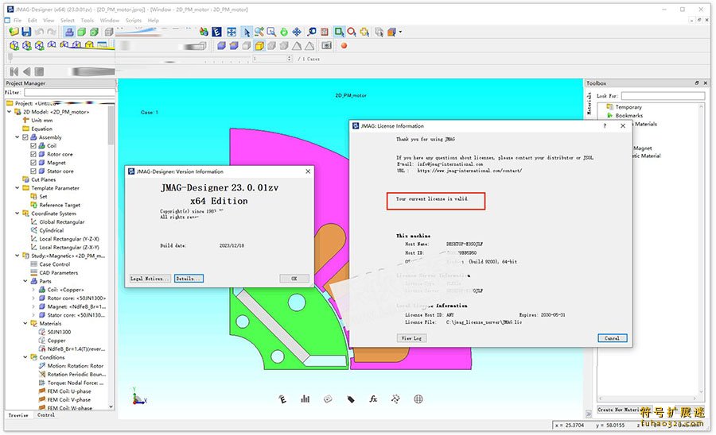Image resolution: width=716 pixels, height=435 pixels.
Task: Click the tag icon below the model
Action: pos(351,399)
